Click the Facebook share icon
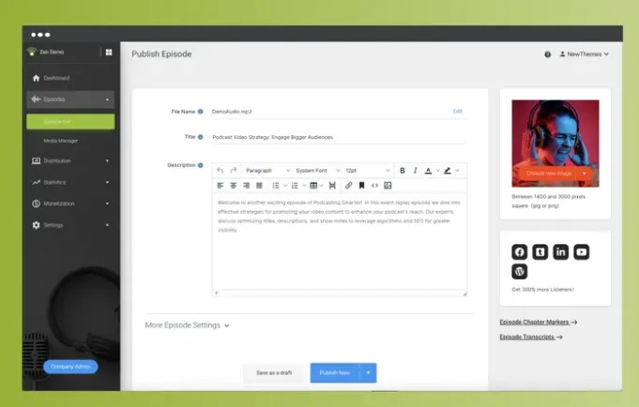 [x=520, y=252]
